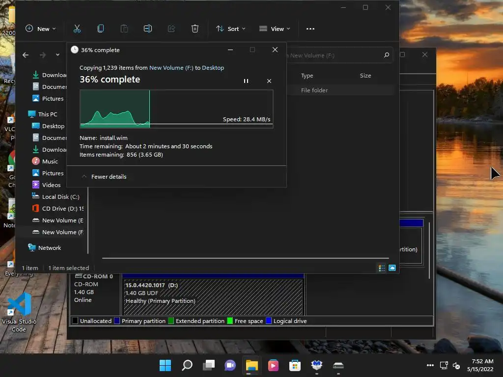Viewport: 503px width, 377px height.
Task: Click the forward navigation arrow
Action: pos(43,55)
